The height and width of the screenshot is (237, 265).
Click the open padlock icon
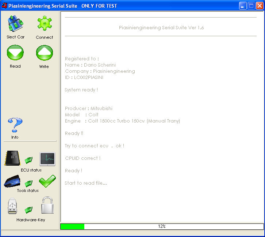[47, 205]
